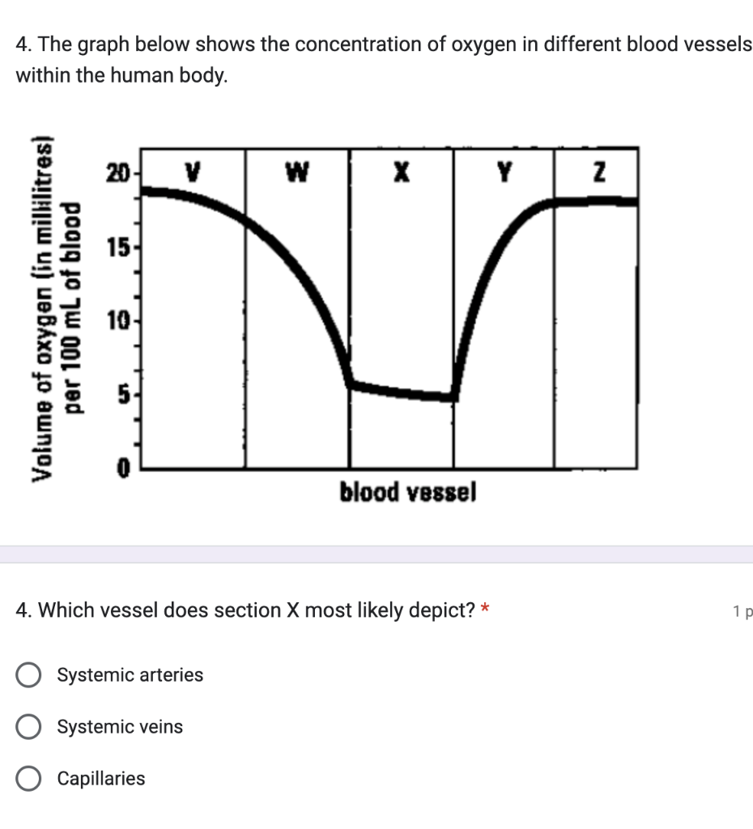Click the required field asterisk

486,606
